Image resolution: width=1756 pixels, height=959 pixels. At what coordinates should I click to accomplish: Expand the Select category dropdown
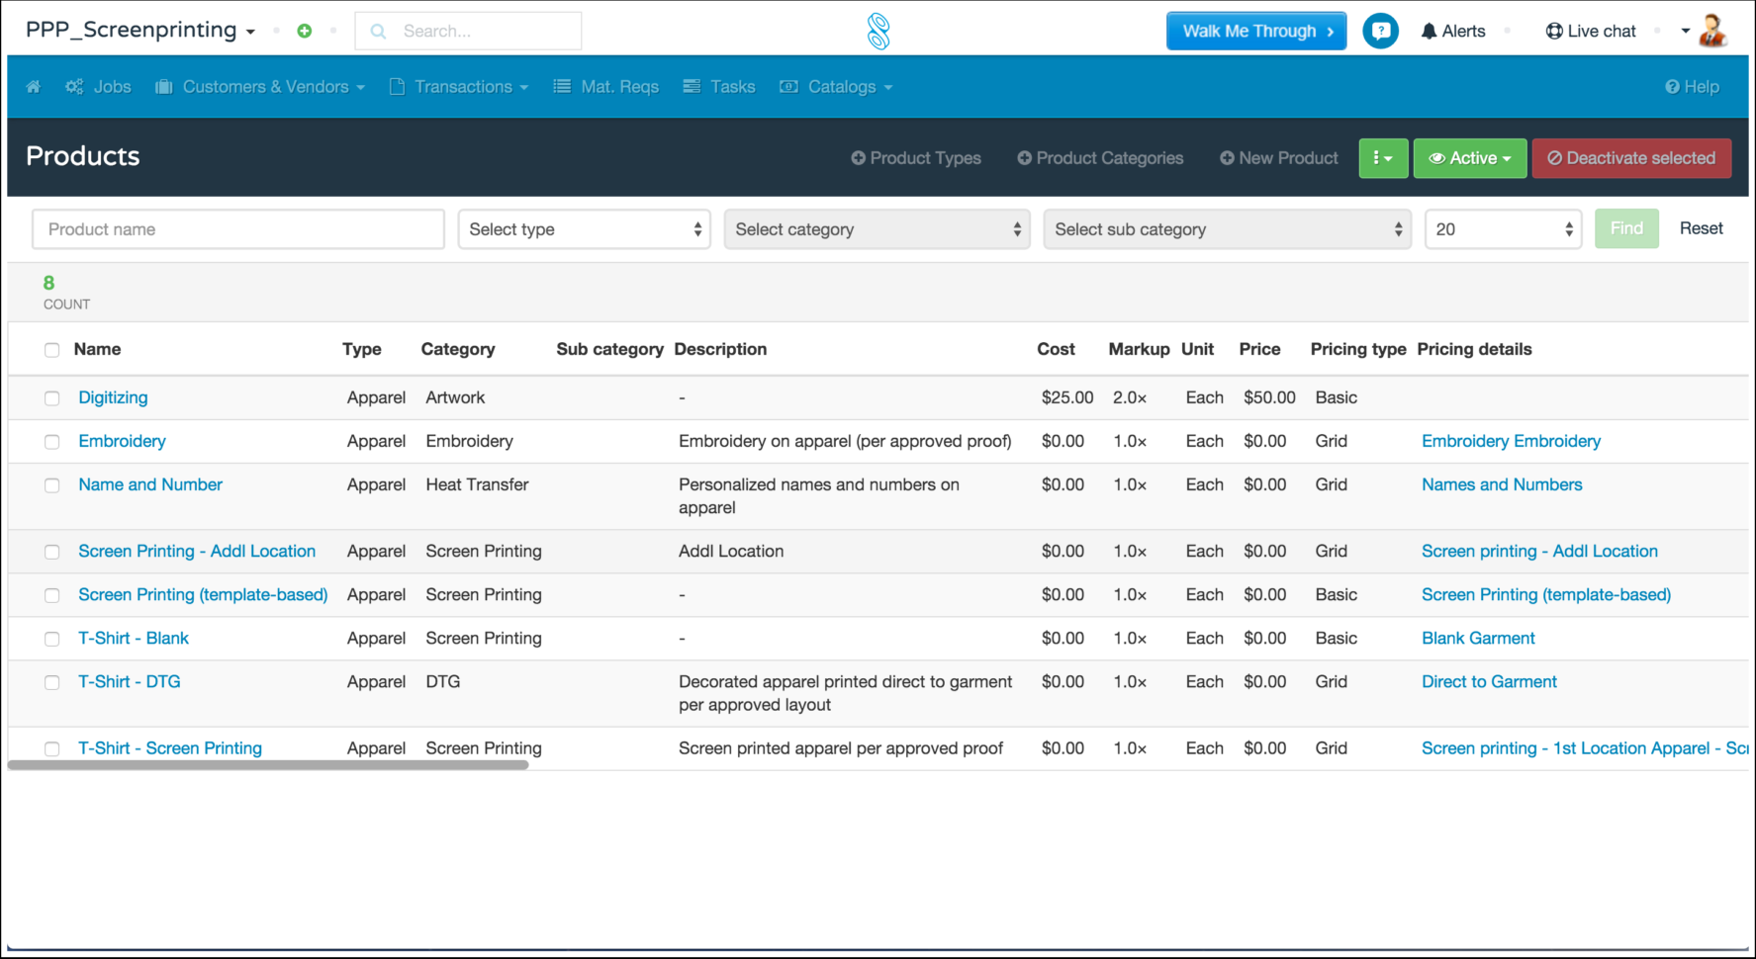point(877,229)
